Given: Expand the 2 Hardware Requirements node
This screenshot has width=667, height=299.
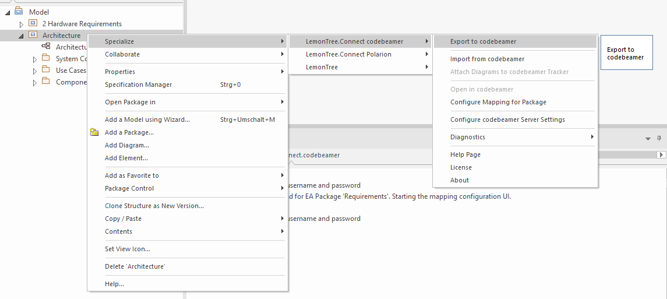Looking at the screenshot, I should (22, 24).
